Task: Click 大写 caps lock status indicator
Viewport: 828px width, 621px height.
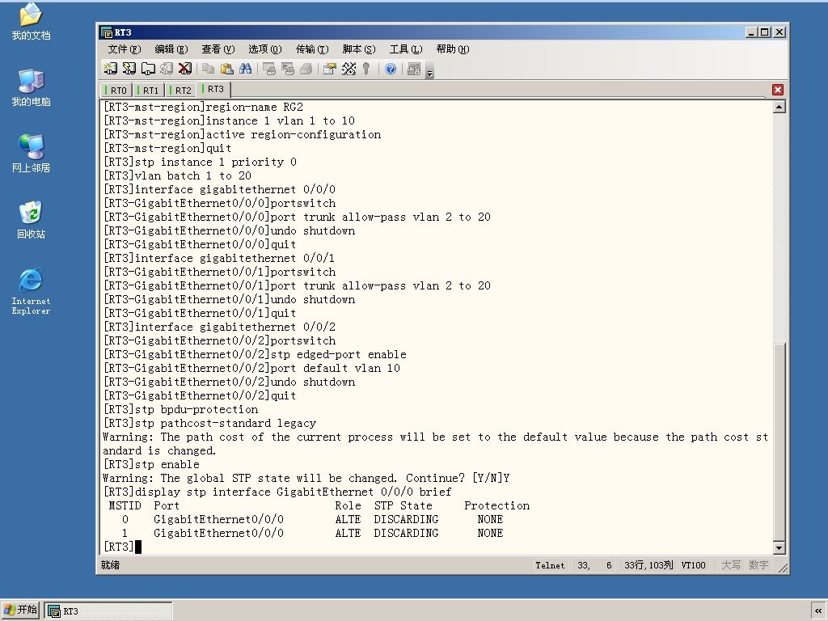Action: [x=731, y=565]
